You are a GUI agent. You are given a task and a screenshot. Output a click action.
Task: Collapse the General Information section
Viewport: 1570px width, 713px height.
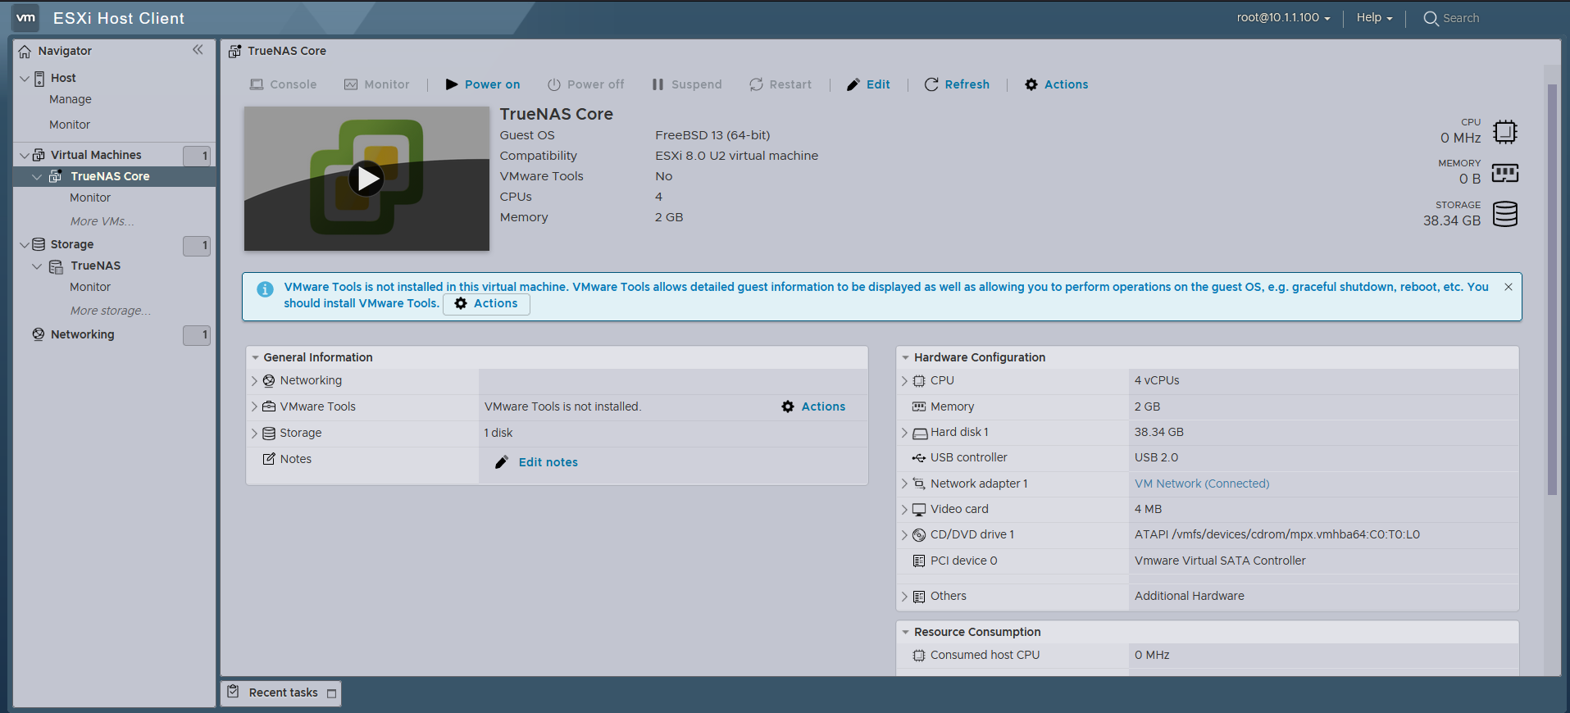[x=256, y=358]
